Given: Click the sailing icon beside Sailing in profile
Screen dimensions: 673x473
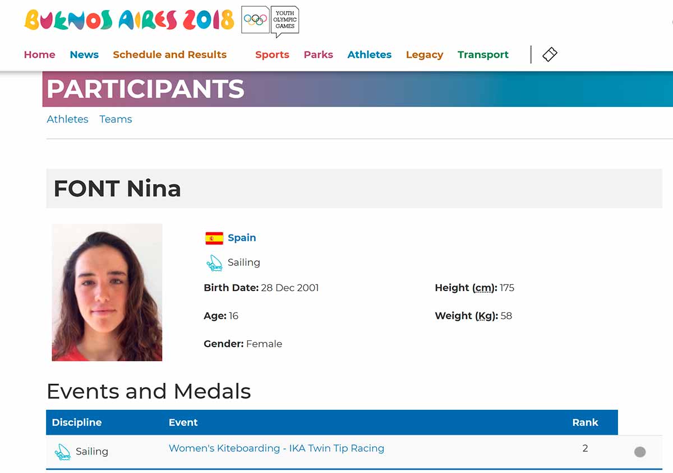Looking at the screenshot, I should click(214, 263).
